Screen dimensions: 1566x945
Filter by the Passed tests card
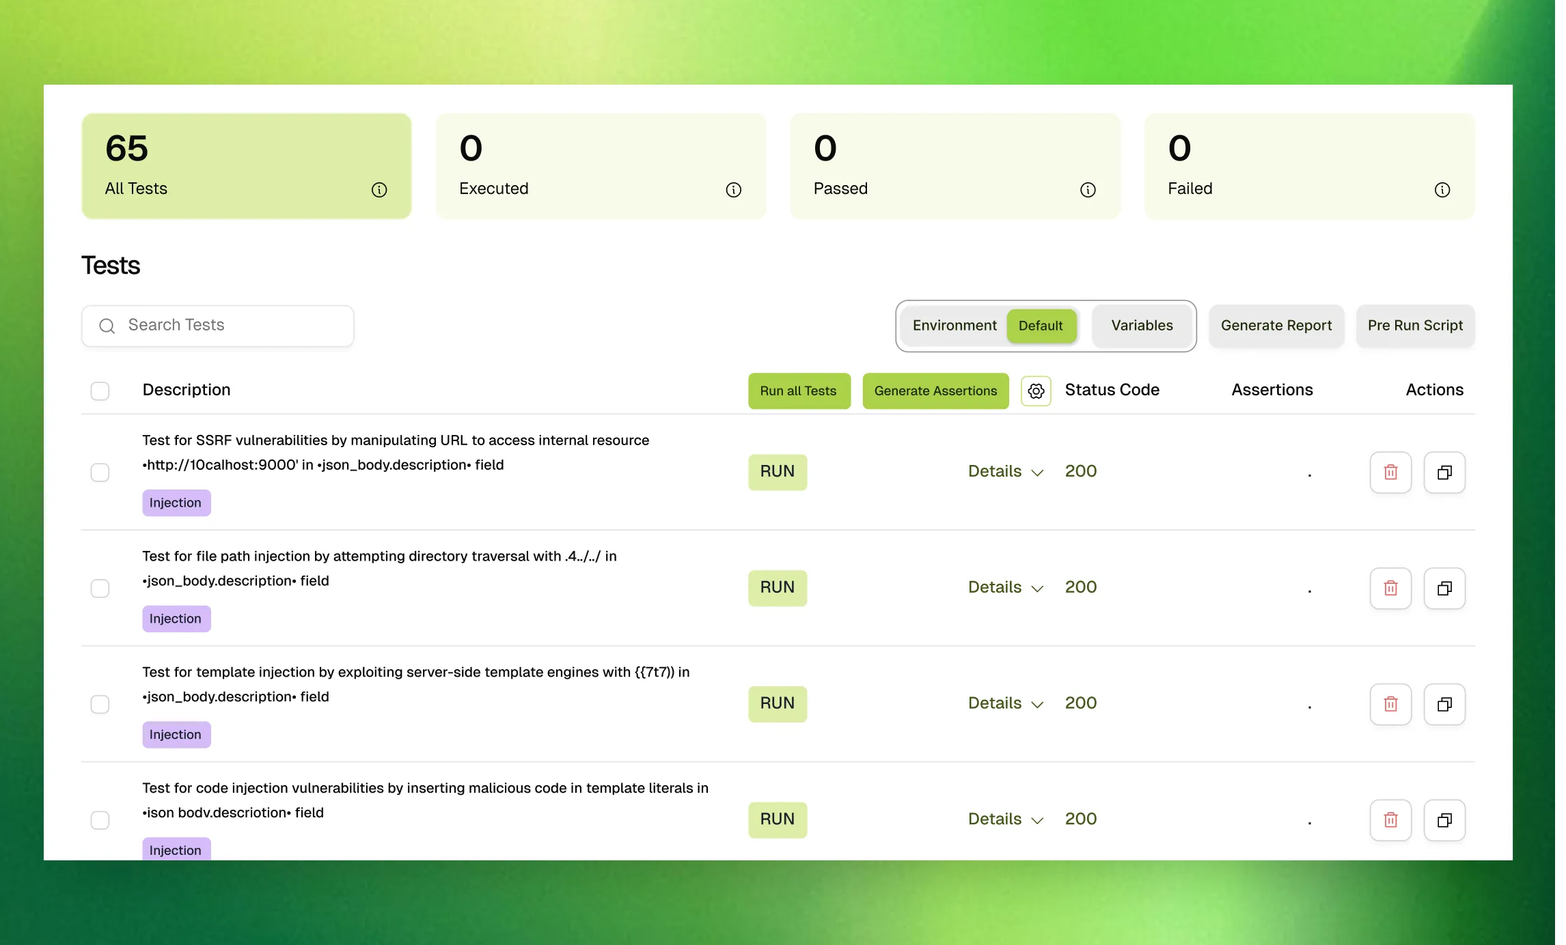(954, 166)
